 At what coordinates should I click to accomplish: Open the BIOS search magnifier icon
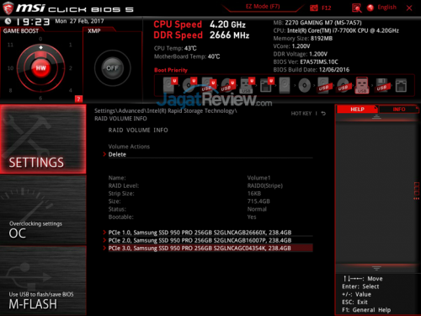pos(356,8)
